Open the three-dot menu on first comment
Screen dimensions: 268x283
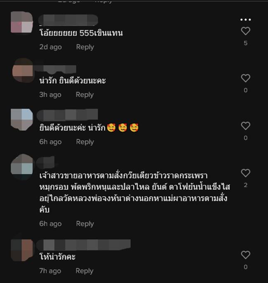[245, 19]
